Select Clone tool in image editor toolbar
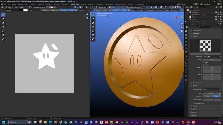The image size is (223, 125). (3, 27)
